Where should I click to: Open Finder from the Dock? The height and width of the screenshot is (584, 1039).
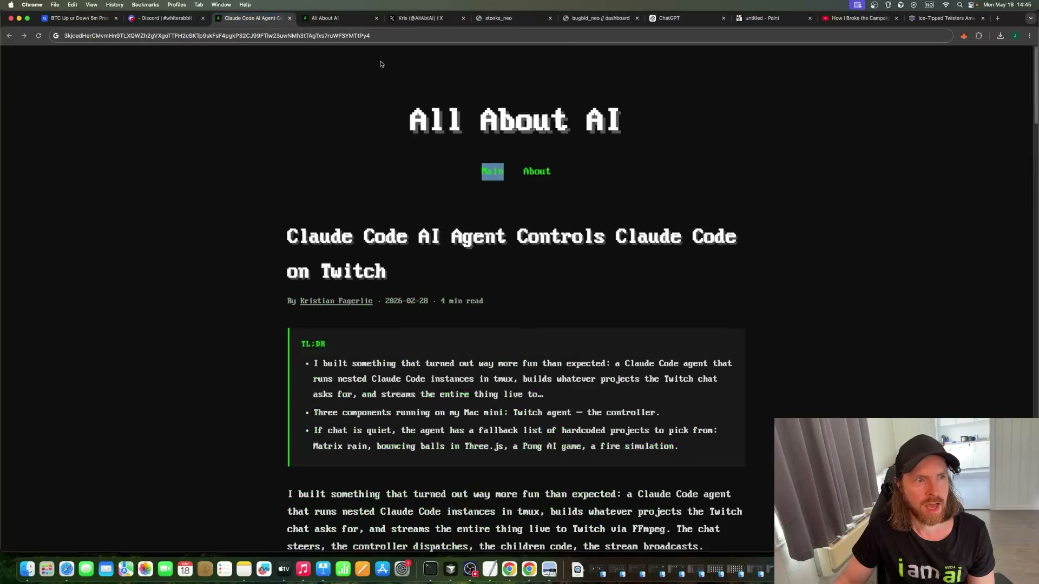click(x=27, y=569)
